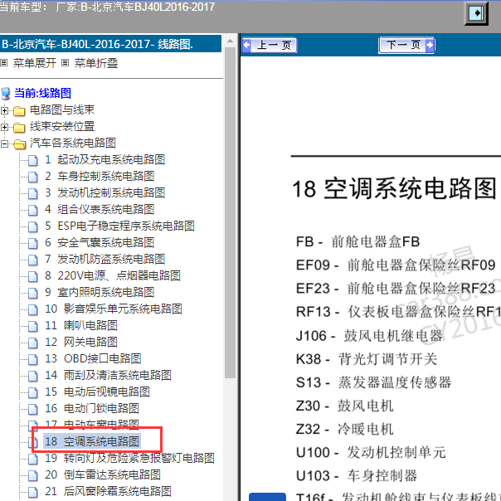Click the J106 - 鼓风电机继电器 line
This screenshot has height=501, width=501.
click(x=369, y=336)
